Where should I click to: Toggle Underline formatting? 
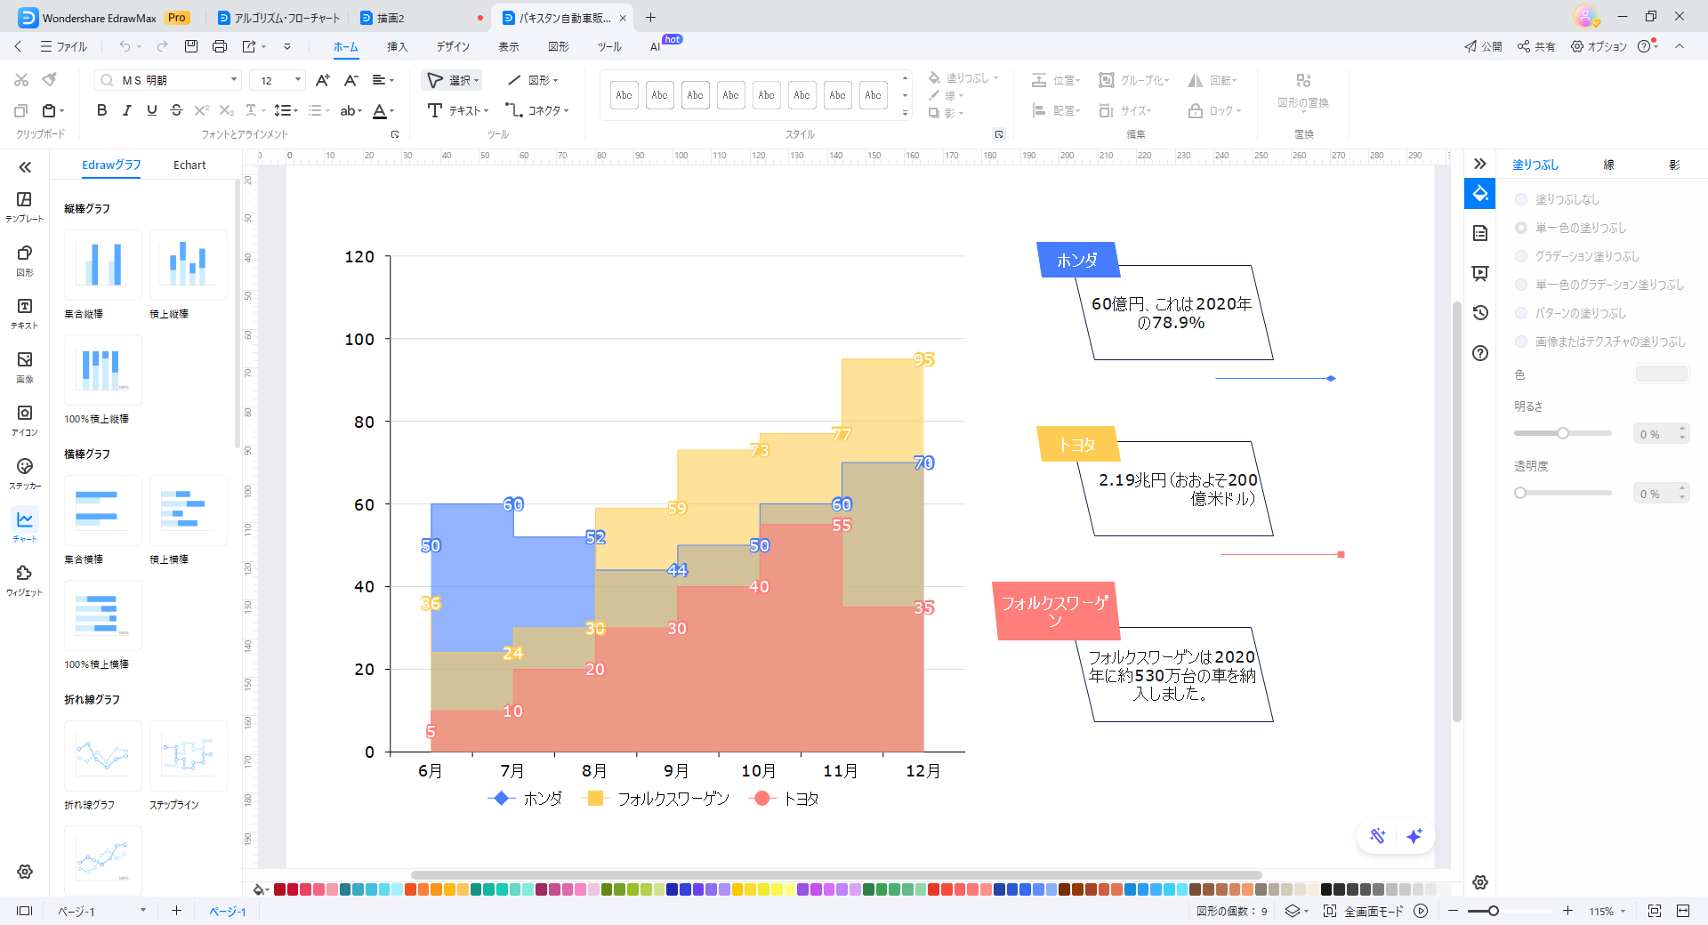pos(151,110)
